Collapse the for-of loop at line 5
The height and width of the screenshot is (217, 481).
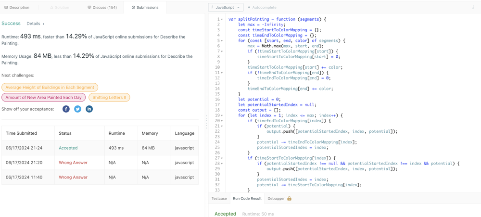[x=222, y=41]
